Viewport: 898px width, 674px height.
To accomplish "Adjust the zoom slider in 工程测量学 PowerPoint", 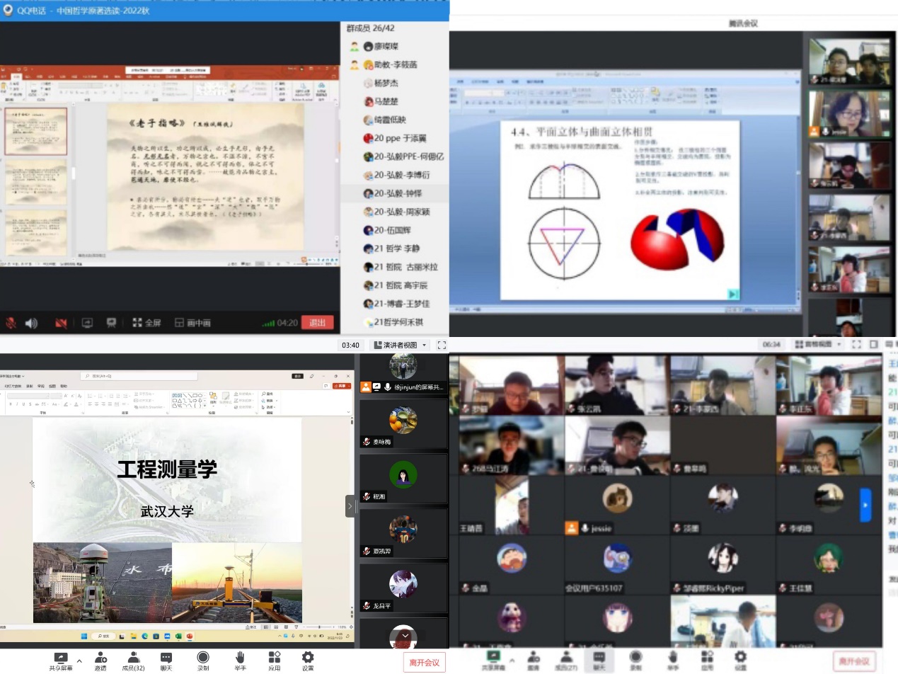I will click(320, 627).
